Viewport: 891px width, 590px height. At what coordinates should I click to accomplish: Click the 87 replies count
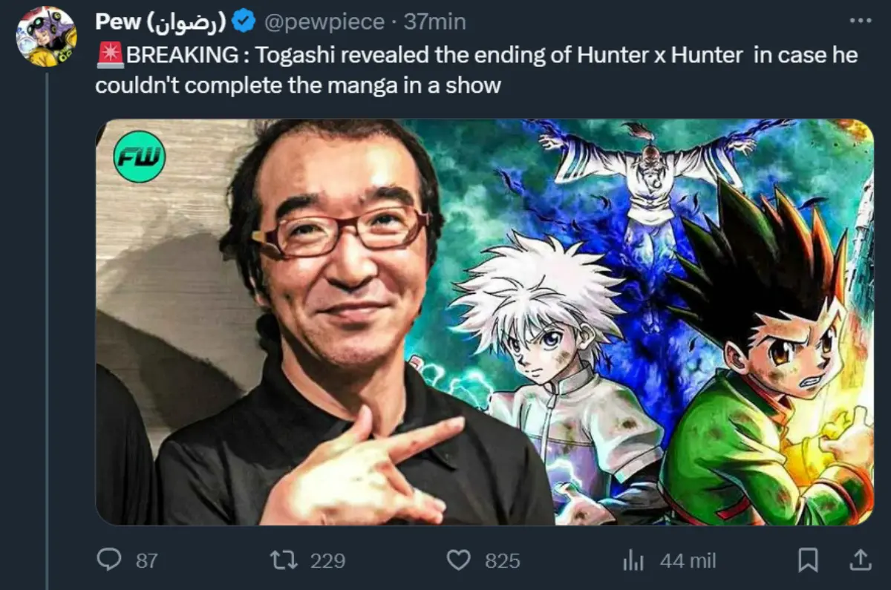click(x=147, y=560)
